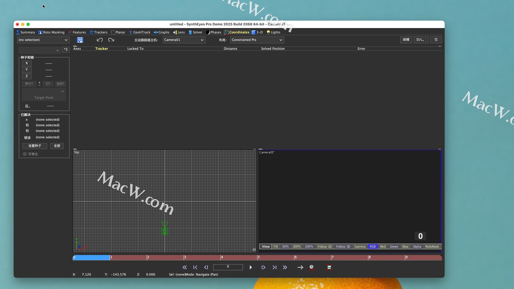Toggle the X axis lock button

[27, 63]
